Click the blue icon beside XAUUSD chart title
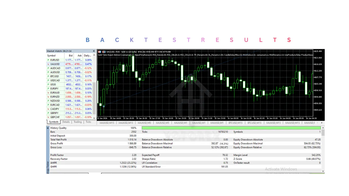349x196 pixels. [x=104, y=52]
